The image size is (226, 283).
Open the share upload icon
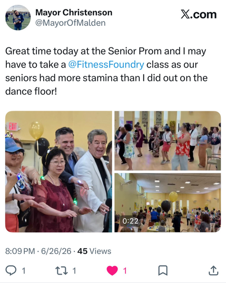pos(213,270)
